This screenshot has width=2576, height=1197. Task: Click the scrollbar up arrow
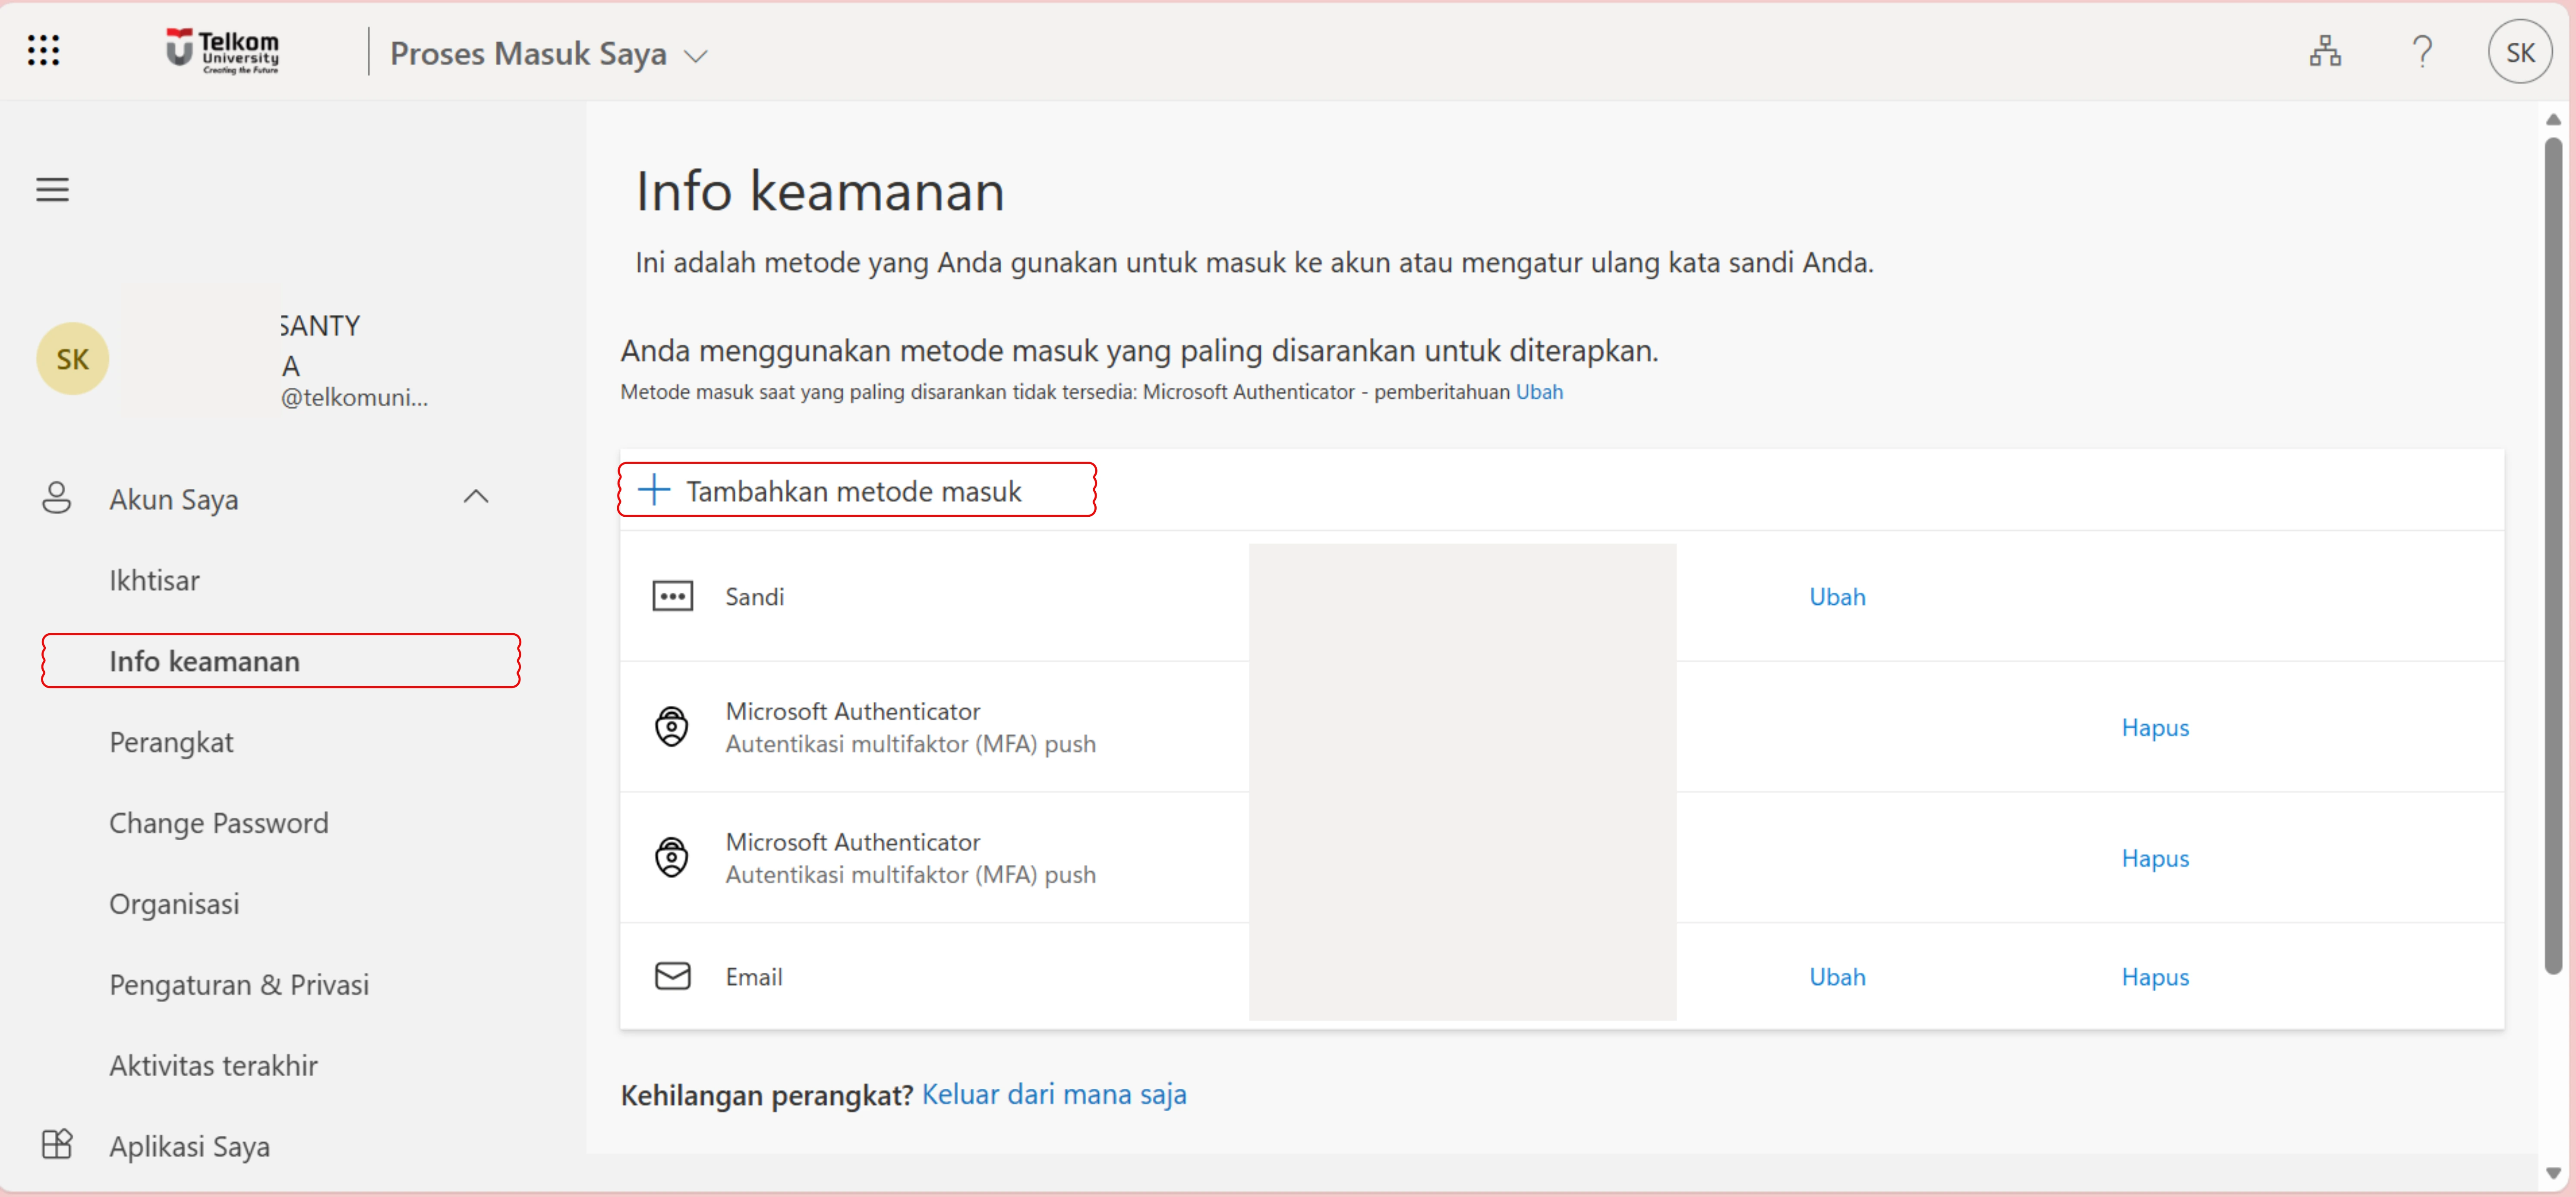click(x=2553, y=120)
